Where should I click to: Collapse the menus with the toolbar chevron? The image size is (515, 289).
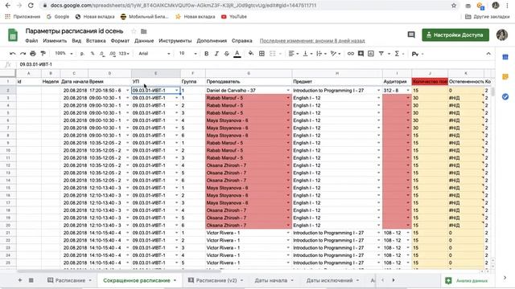488,54
